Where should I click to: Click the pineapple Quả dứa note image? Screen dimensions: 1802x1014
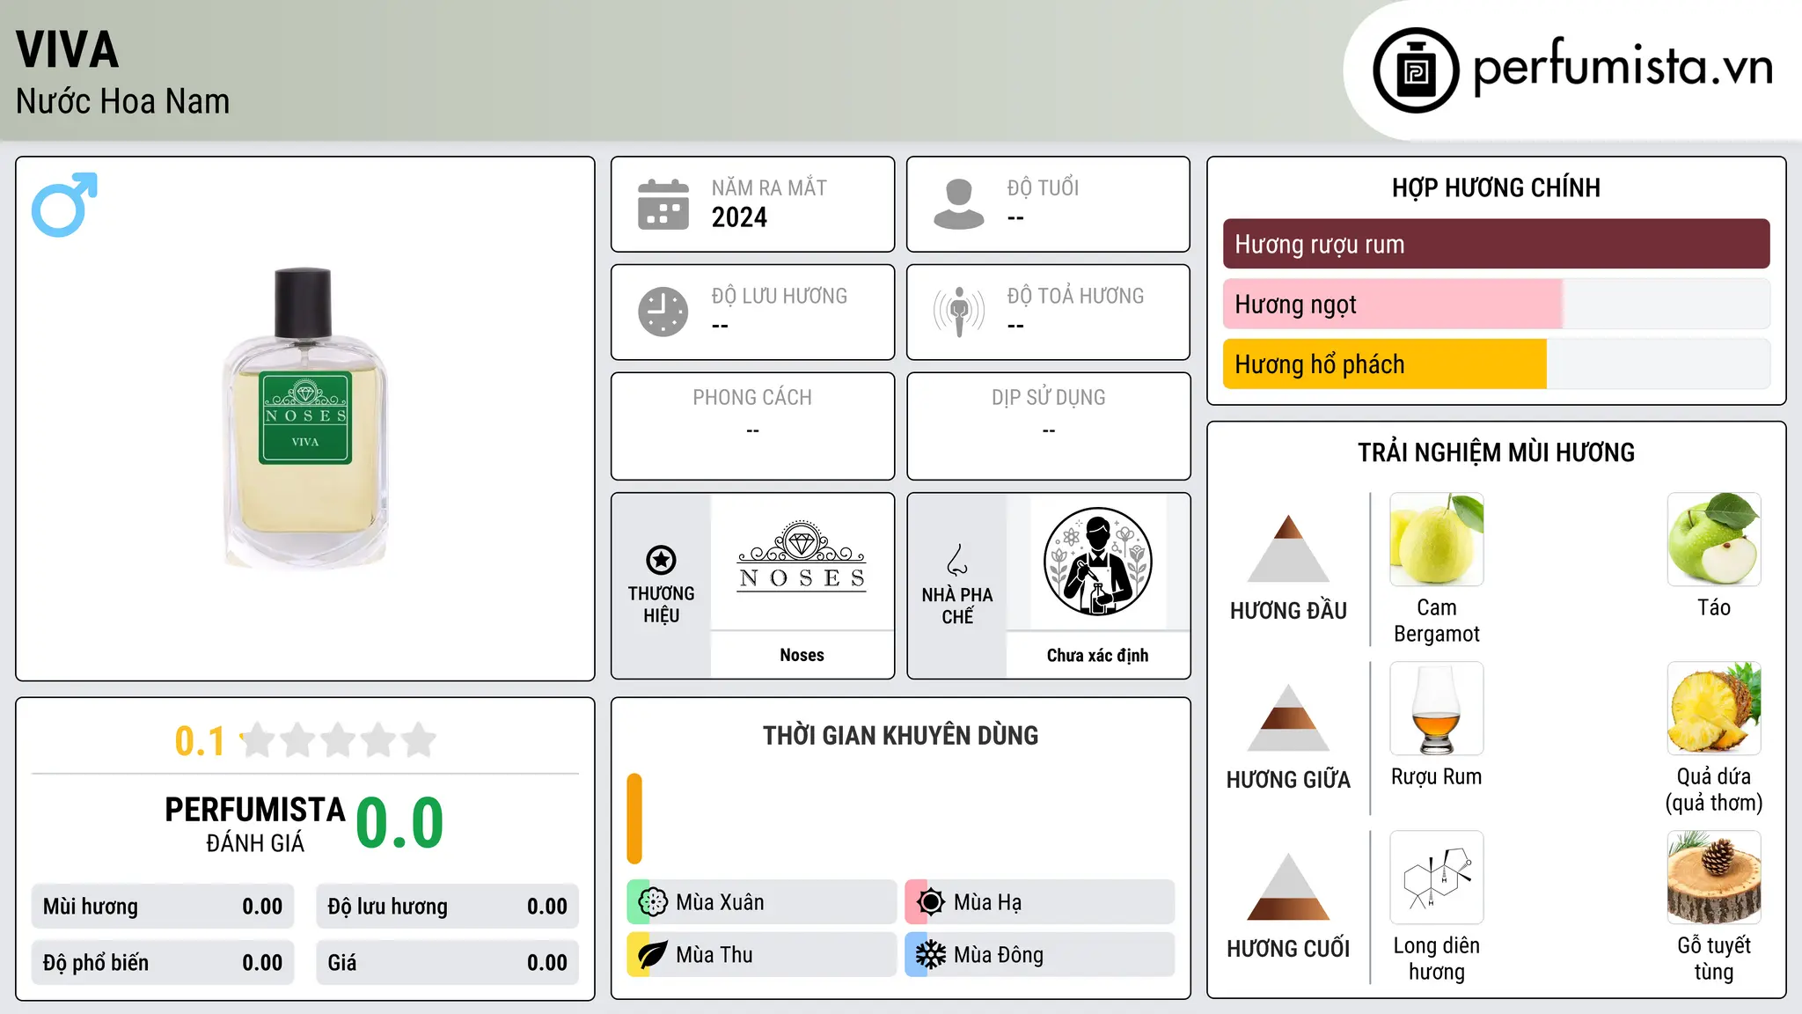click(1714, 709)
